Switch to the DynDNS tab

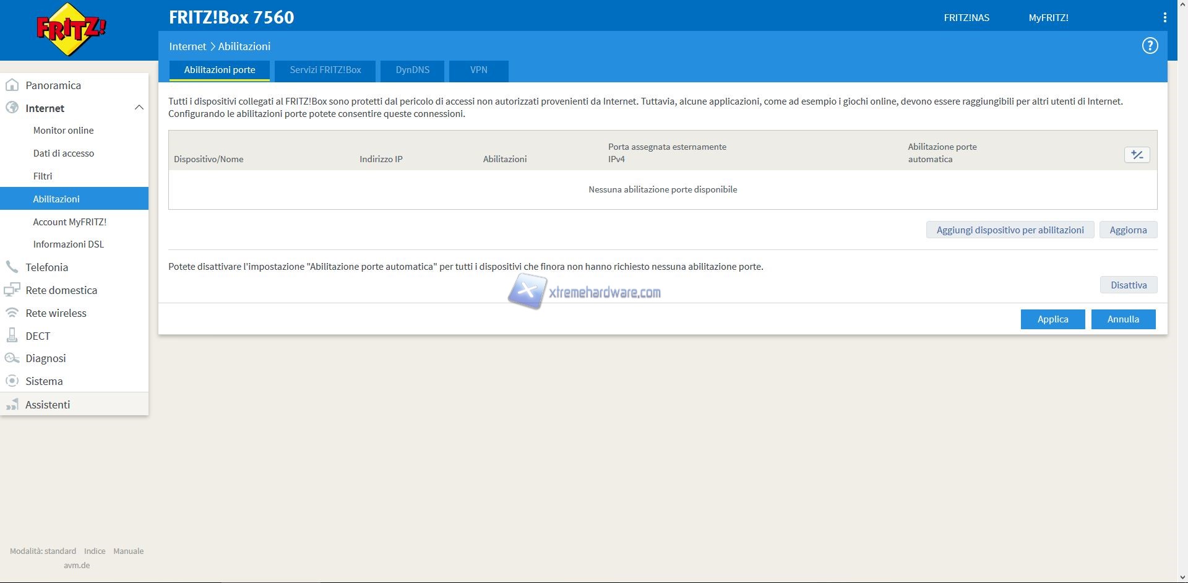412,70
